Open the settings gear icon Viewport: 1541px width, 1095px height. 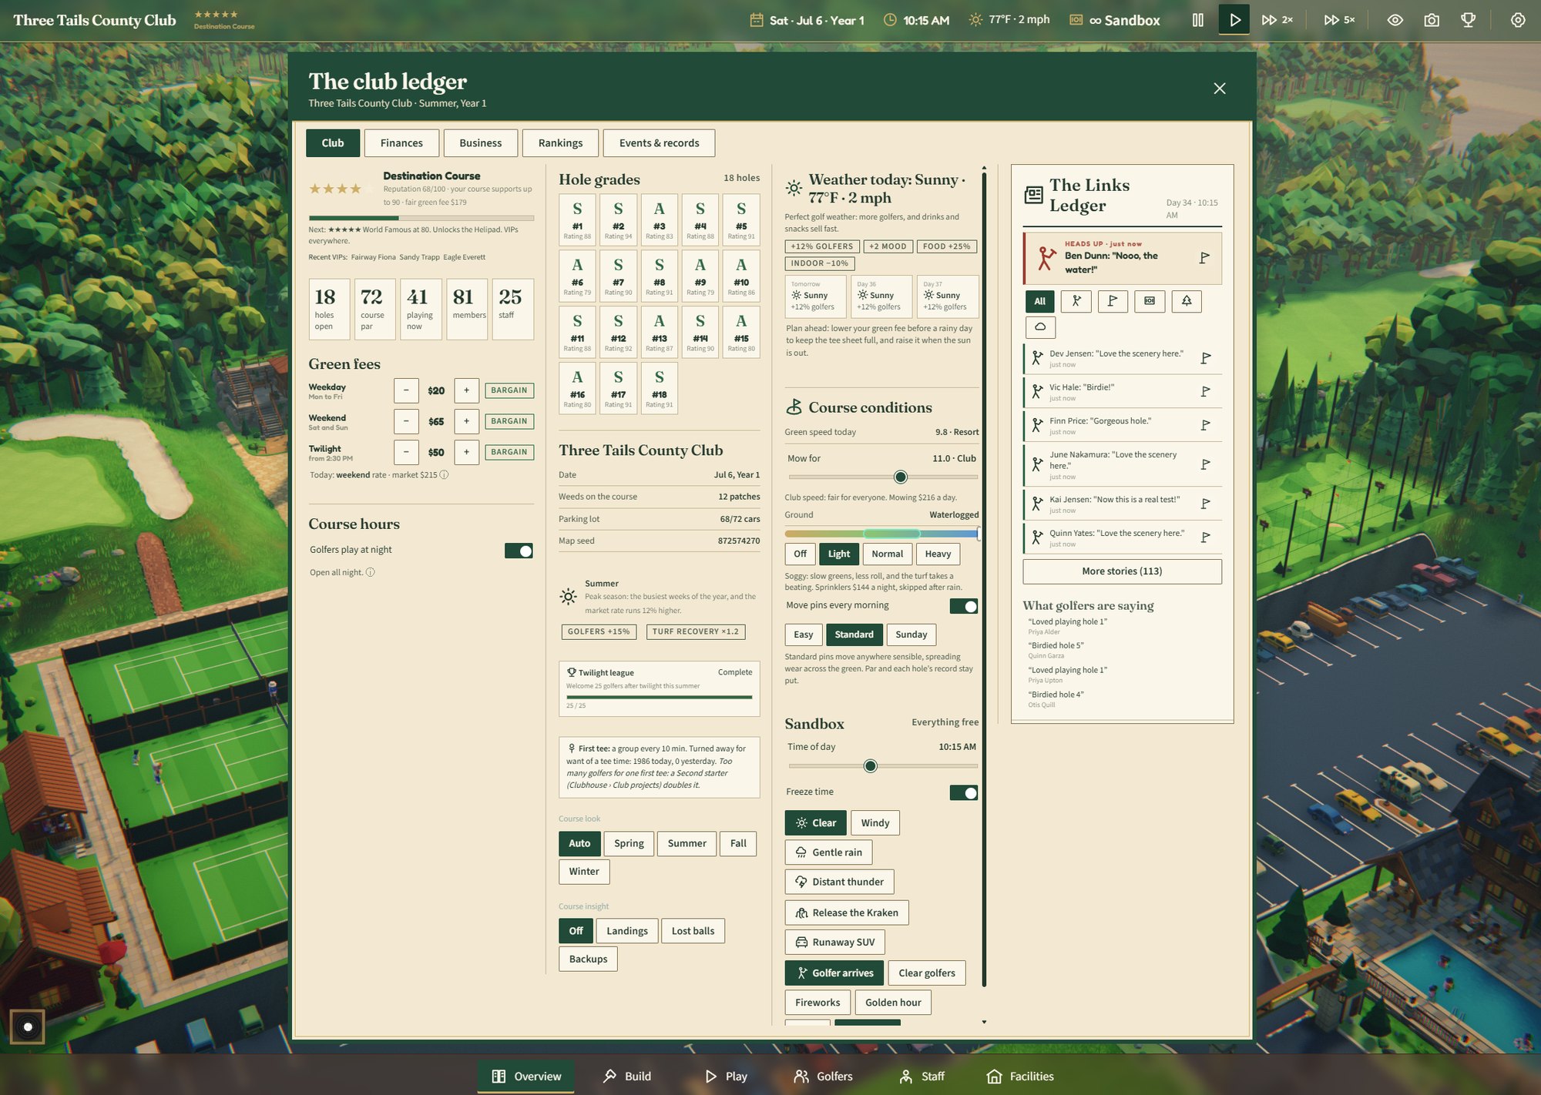coord(1518,20)
